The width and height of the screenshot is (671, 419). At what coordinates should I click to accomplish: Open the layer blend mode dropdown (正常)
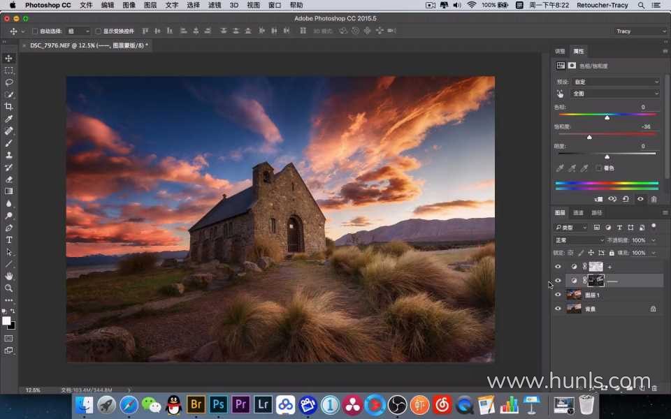[x=579, y=240]
